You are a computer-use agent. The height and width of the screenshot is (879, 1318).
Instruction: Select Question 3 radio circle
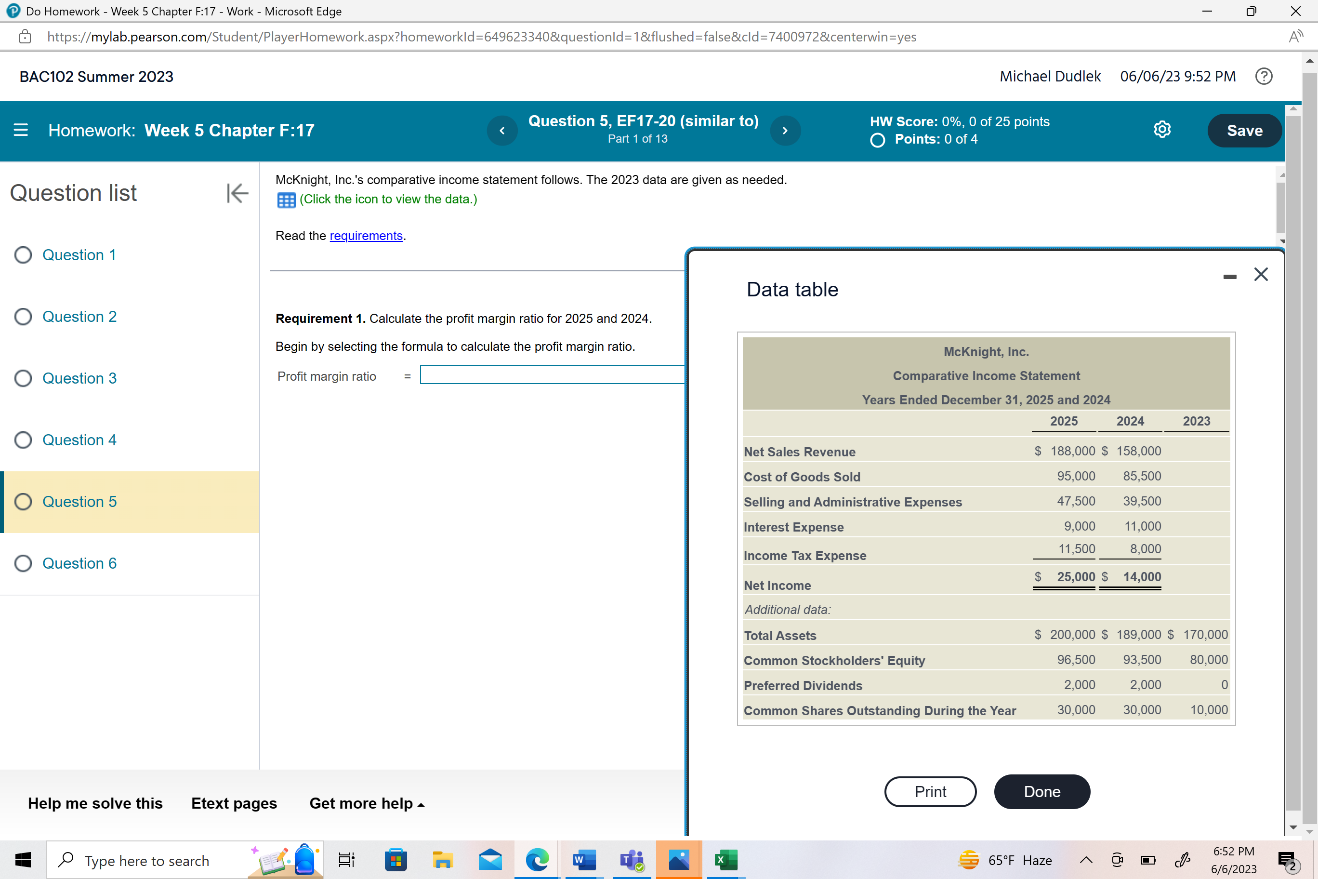pyautogui.click(x=23, y=378)
